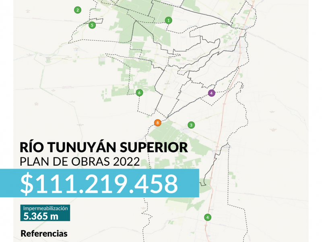322x242 pixels.
Task: Click the purple marker numbered 4
Action: coord(211,93)
